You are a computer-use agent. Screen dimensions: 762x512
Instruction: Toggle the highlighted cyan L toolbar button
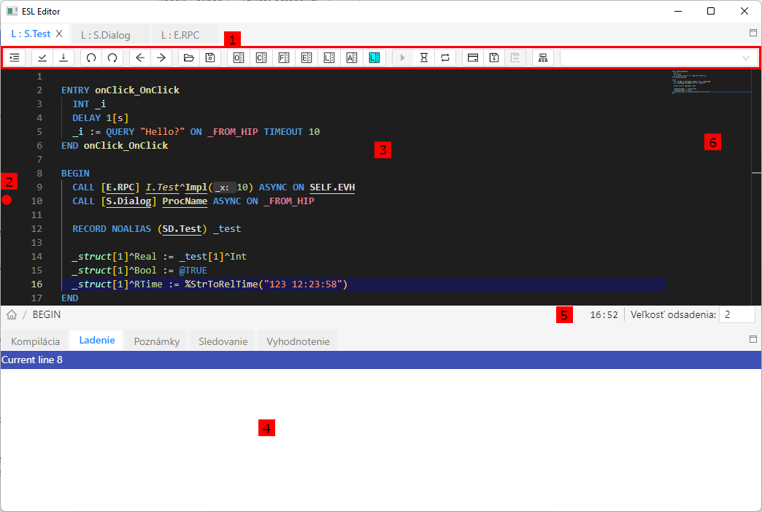[374, 58]
